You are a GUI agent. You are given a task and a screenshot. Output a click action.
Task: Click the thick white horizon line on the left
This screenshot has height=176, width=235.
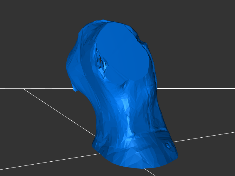point(35,88)
